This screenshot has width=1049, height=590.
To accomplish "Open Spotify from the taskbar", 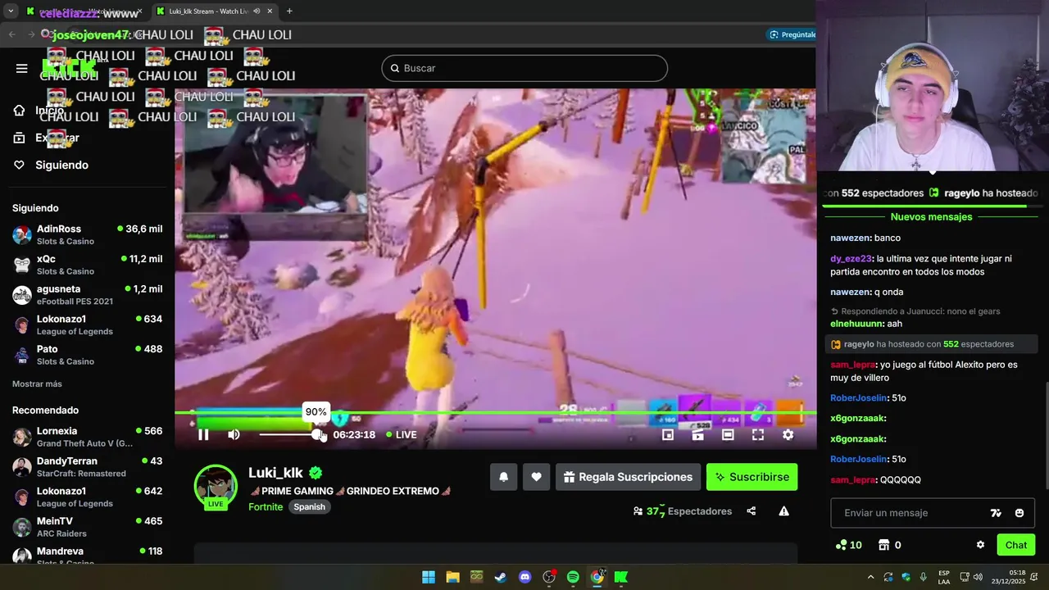I will pos(573,577).
